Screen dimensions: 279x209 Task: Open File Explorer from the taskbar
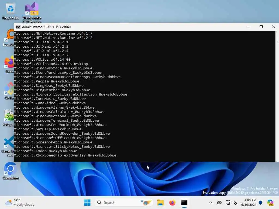coord(160,202)
